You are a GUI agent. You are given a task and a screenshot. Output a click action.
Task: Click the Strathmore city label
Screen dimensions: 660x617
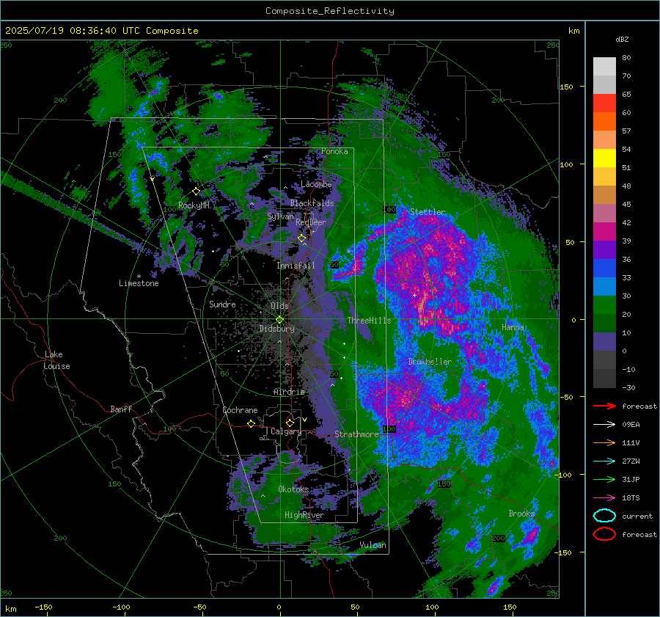tap(356, 434)
